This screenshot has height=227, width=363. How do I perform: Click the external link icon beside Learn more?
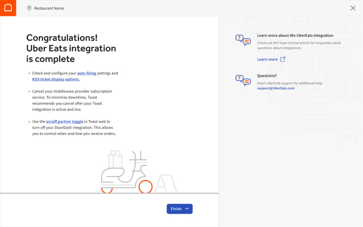pyautogui.click(x=283, y=59)
